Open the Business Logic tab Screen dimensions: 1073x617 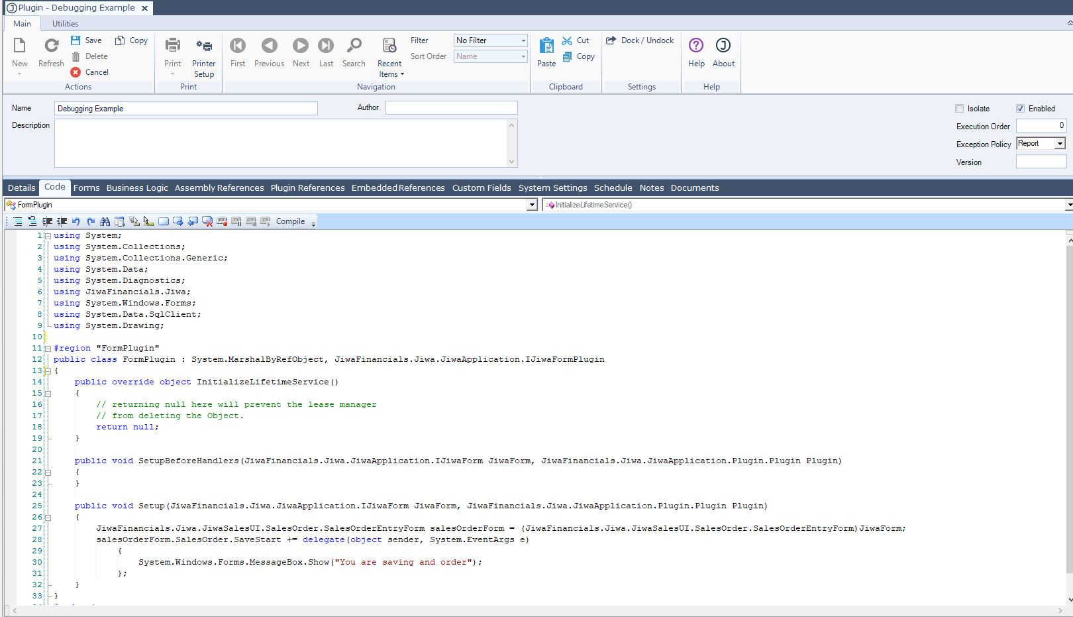(137, 188)
